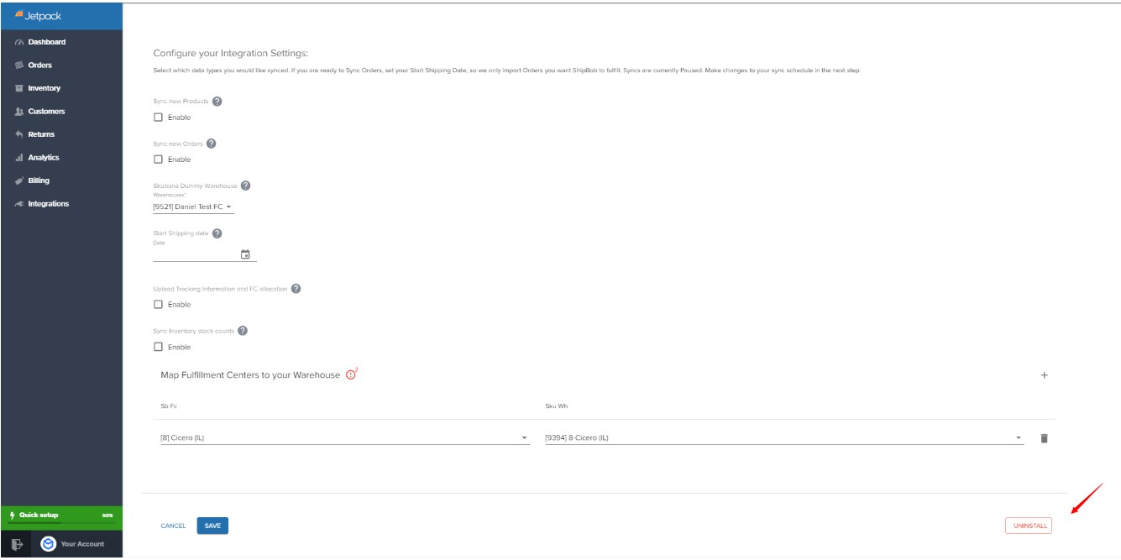The image size is (1121, 560).
Task: Open Analytics via its bar chart icon
Action: [x=18, y=157]
